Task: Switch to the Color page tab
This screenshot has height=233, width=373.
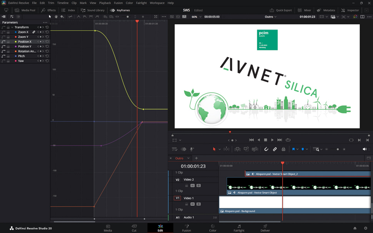Action: click(213, 228)
